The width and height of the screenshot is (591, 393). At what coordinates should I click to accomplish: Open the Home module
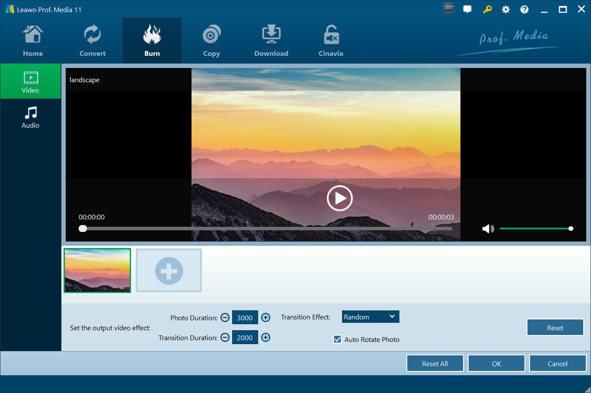click(x=33, y=41)
